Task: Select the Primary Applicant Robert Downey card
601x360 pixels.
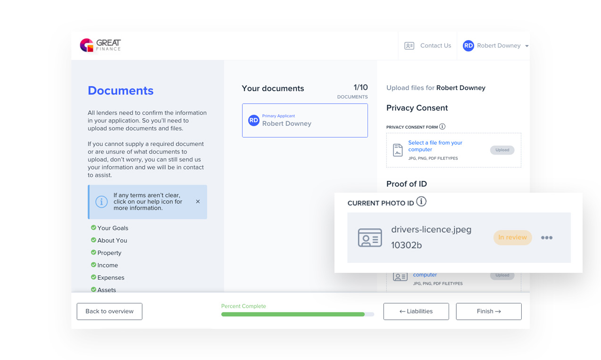Action: [305, 121]
